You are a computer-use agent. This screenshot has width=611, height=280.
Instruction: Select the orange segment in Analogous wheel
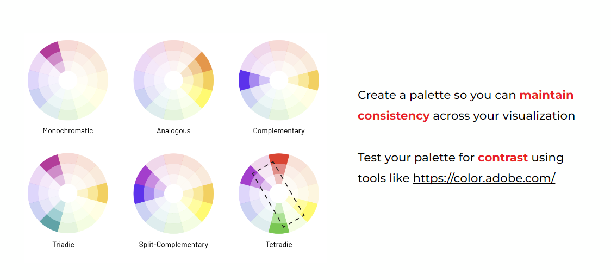[x=203, y=62]
